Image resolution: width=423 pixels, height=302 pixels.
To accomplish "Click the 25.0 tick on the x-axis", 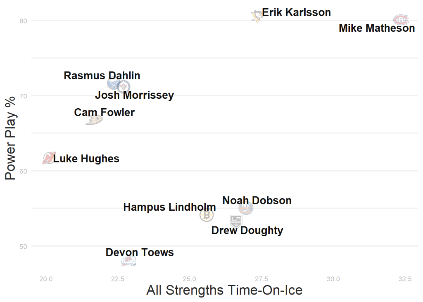I will (190, 279).
